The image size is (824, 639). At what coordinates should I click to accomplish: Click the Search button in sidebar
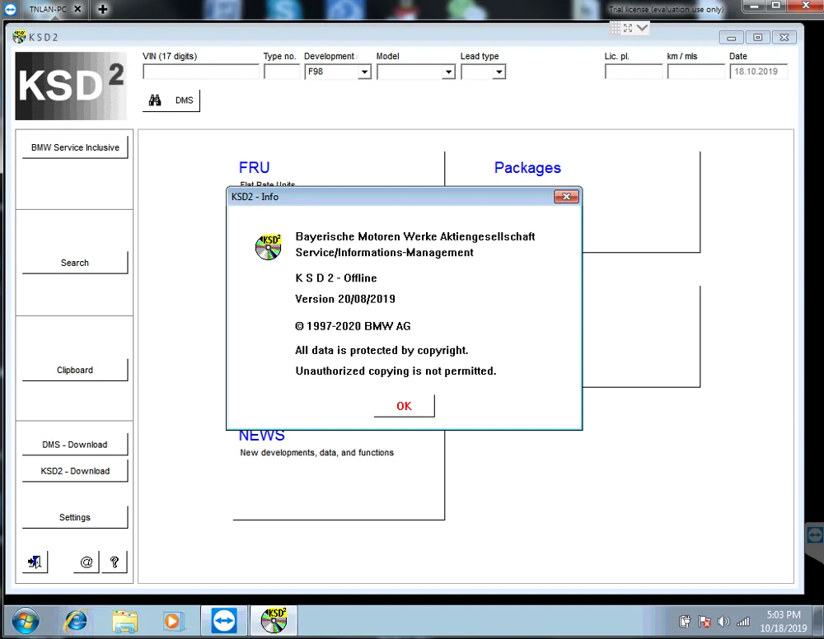75,263
